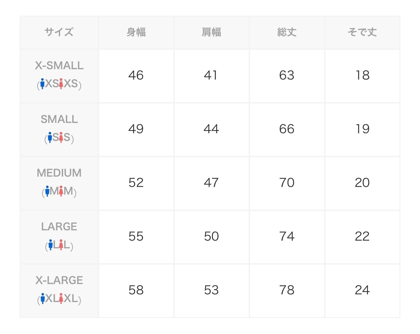The height and width of the screenshot is (334, 420).
Task: Click the 総丈 column header
Action: point(287,32)
